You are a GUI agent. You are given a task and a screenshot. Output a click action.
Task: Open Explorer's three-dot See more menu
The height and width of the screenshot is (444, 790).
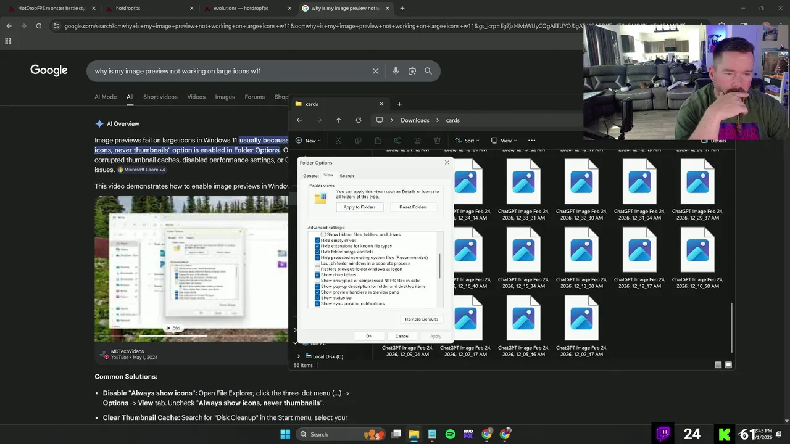coord(531,141)
